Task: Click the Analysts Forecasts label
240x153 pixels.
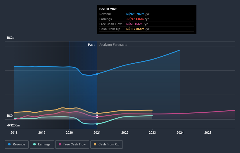Action: tap(113, 45)
